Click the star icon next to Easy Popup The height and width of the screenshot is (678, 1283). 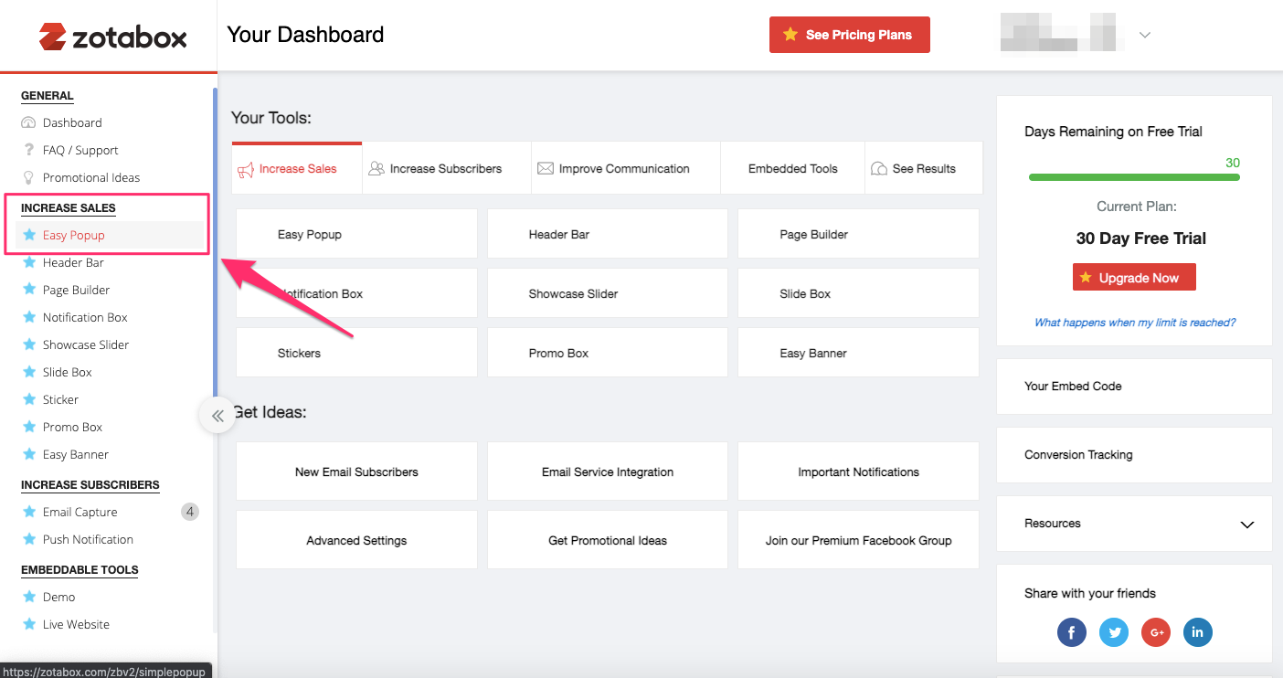click(29, 235)
